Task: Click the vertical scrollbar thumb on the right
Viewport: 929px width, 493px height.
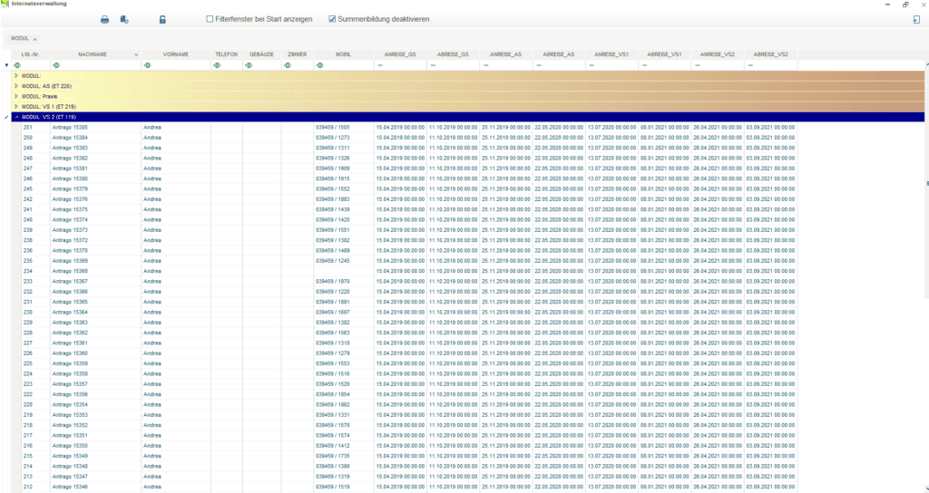Action: (927, 183)
